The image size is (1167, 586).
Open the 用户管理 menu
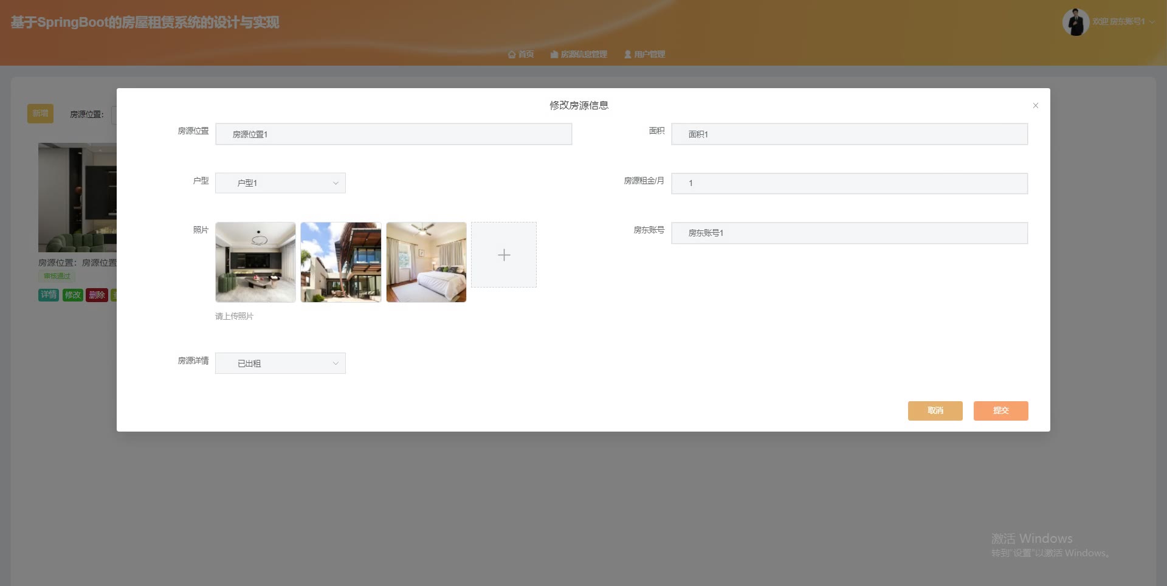point(644,55)
